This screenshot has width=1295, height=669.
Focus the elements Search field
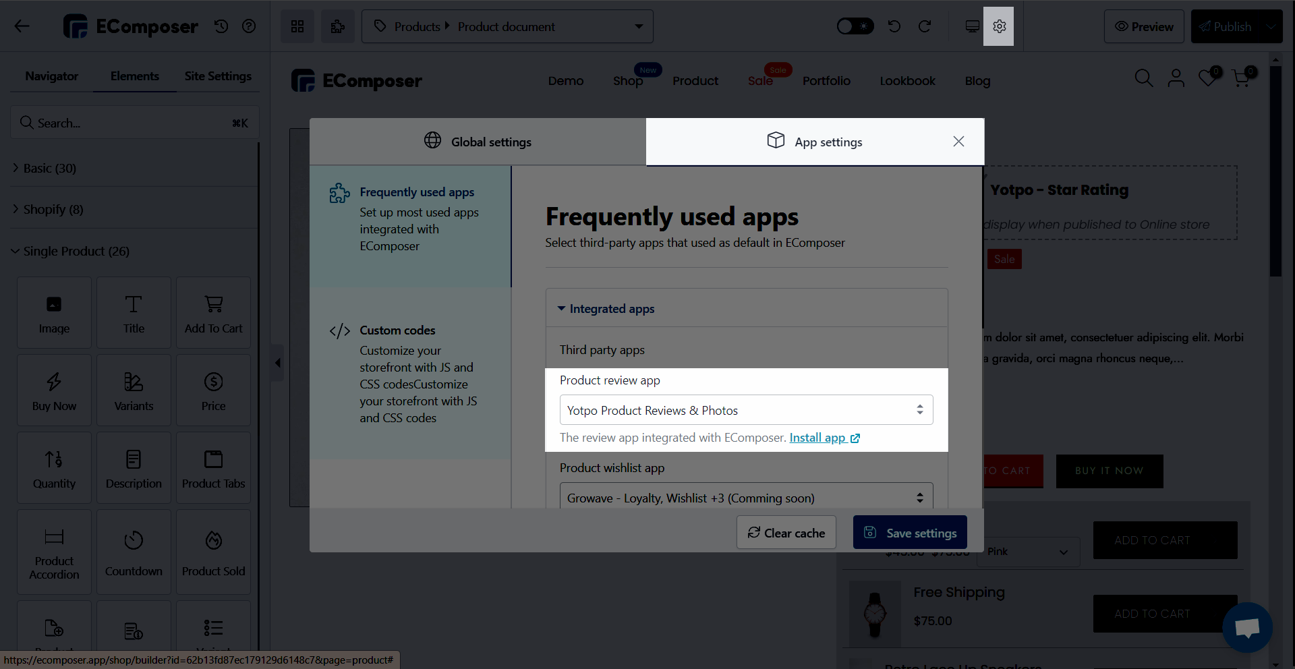pyautogui.click(x=135, y=123)
